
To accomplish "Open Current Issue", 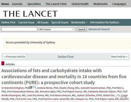I will (x=26, y=23).
